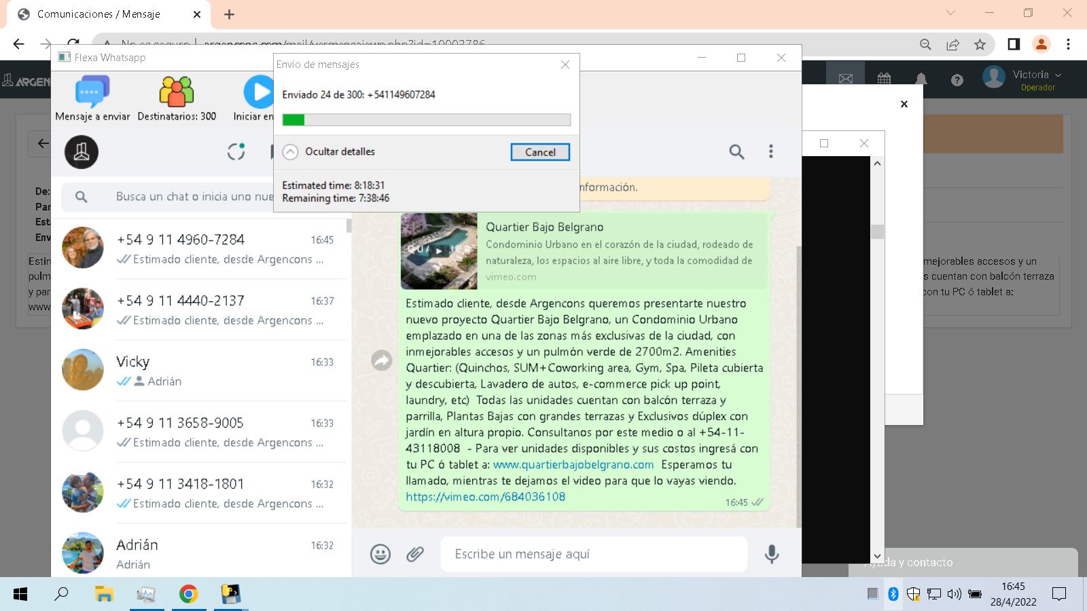This screenshot has height=611, width=1087.
Task: Open tab search chevron in Chrome title bar
Action: click(950, 13)
